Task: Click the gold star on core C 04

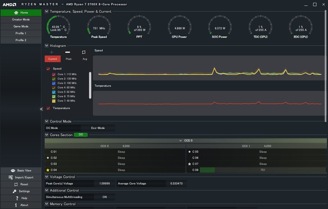Action: tap(48, 170)
